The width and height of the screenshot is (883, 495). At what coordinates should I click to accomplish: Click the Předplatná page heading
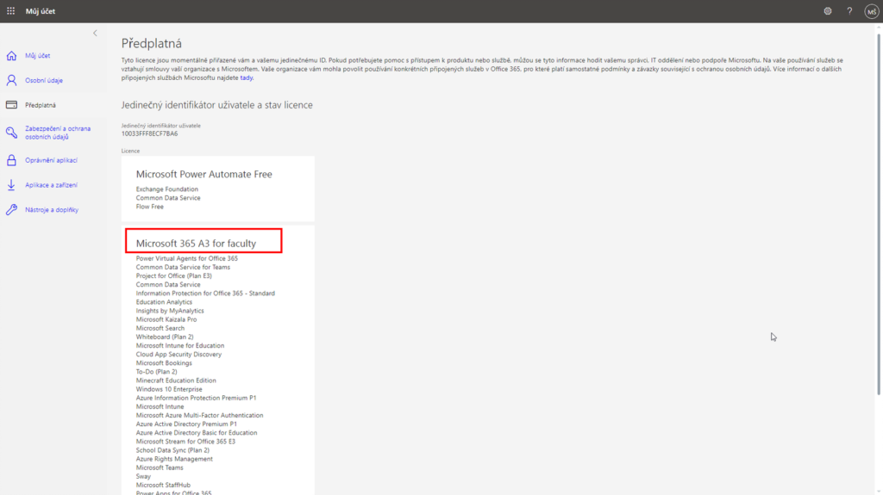point(152,43)
